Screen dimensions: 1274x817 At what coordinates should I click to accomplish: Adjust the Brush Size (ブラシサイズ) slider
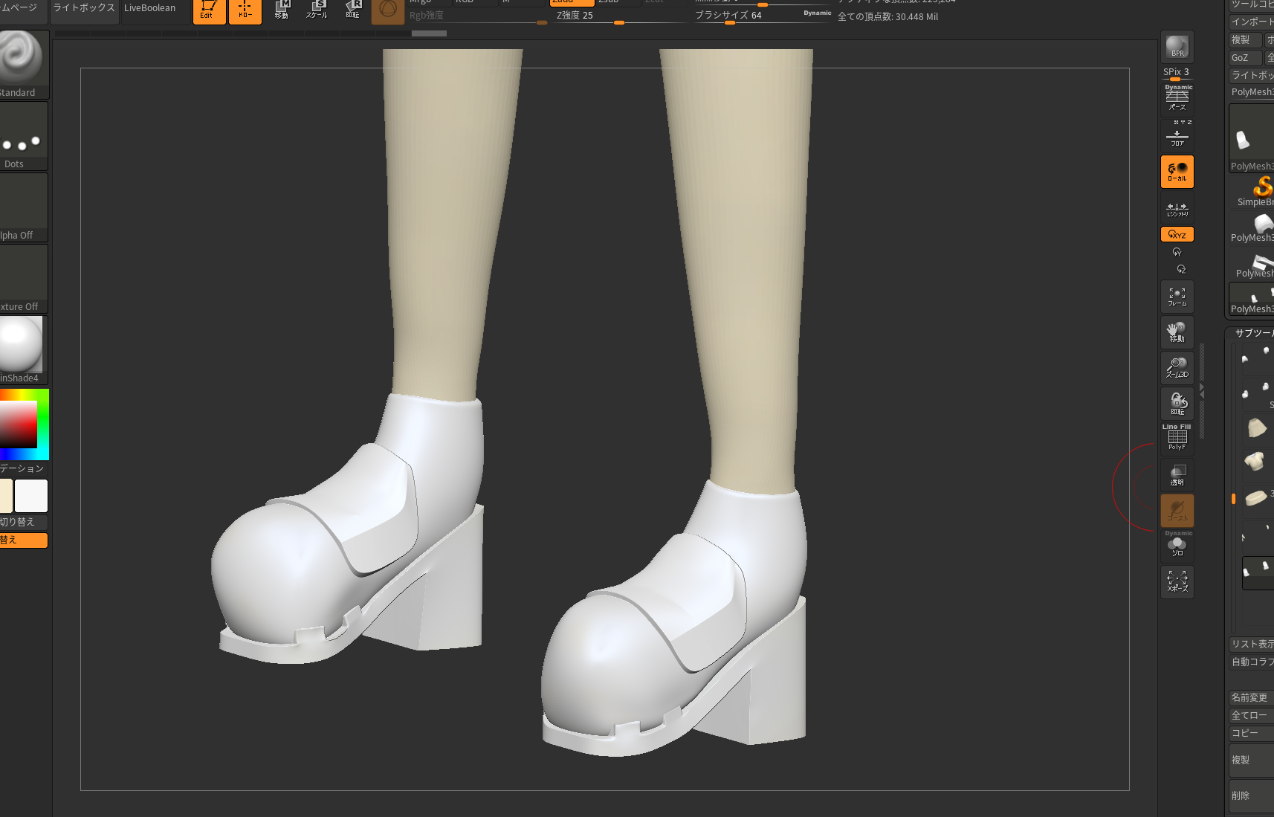point(762,16)
